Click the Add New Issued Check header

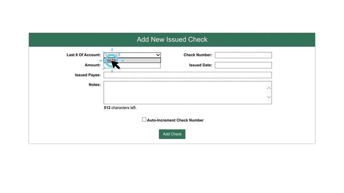coord(172,40)
